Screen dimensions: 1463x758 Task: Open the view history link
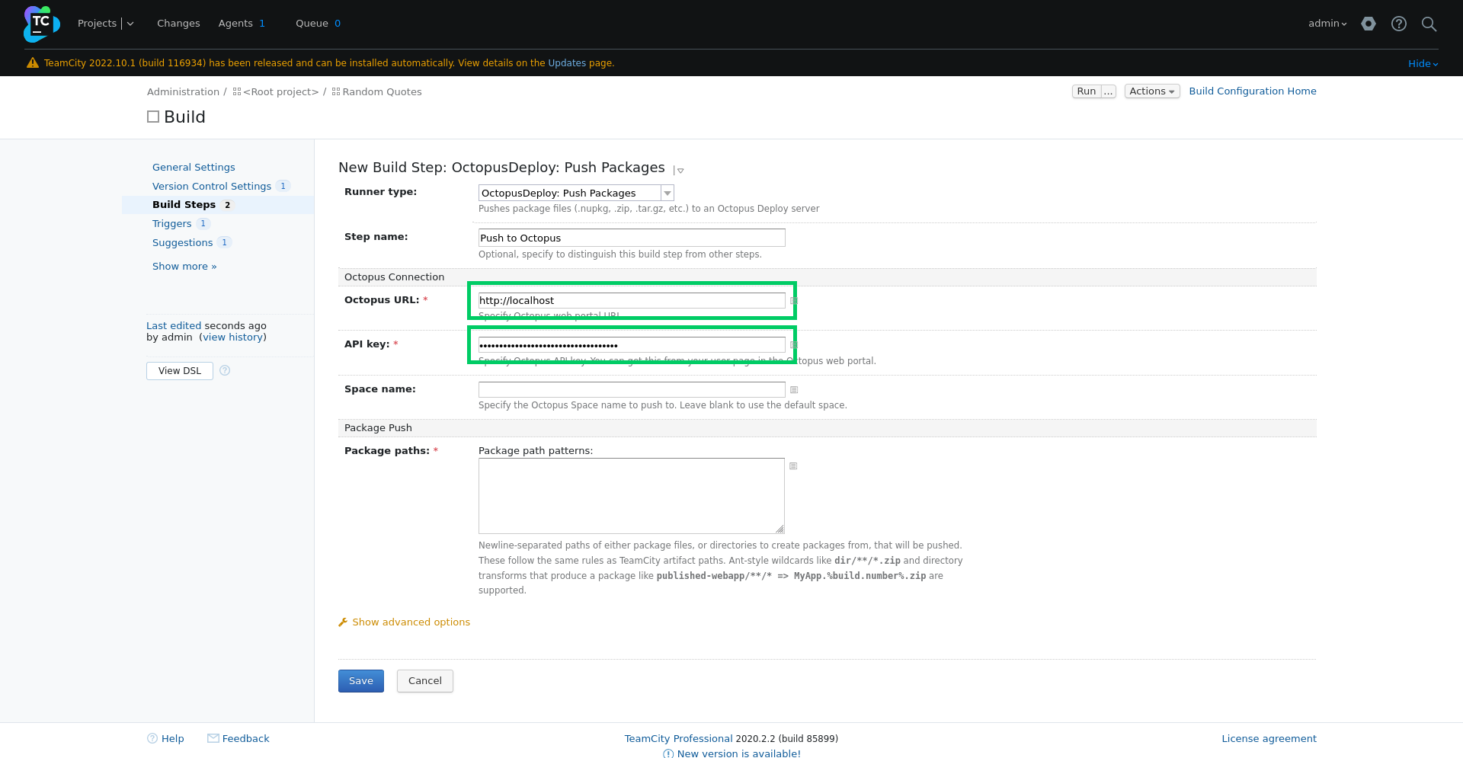point(233,337)
